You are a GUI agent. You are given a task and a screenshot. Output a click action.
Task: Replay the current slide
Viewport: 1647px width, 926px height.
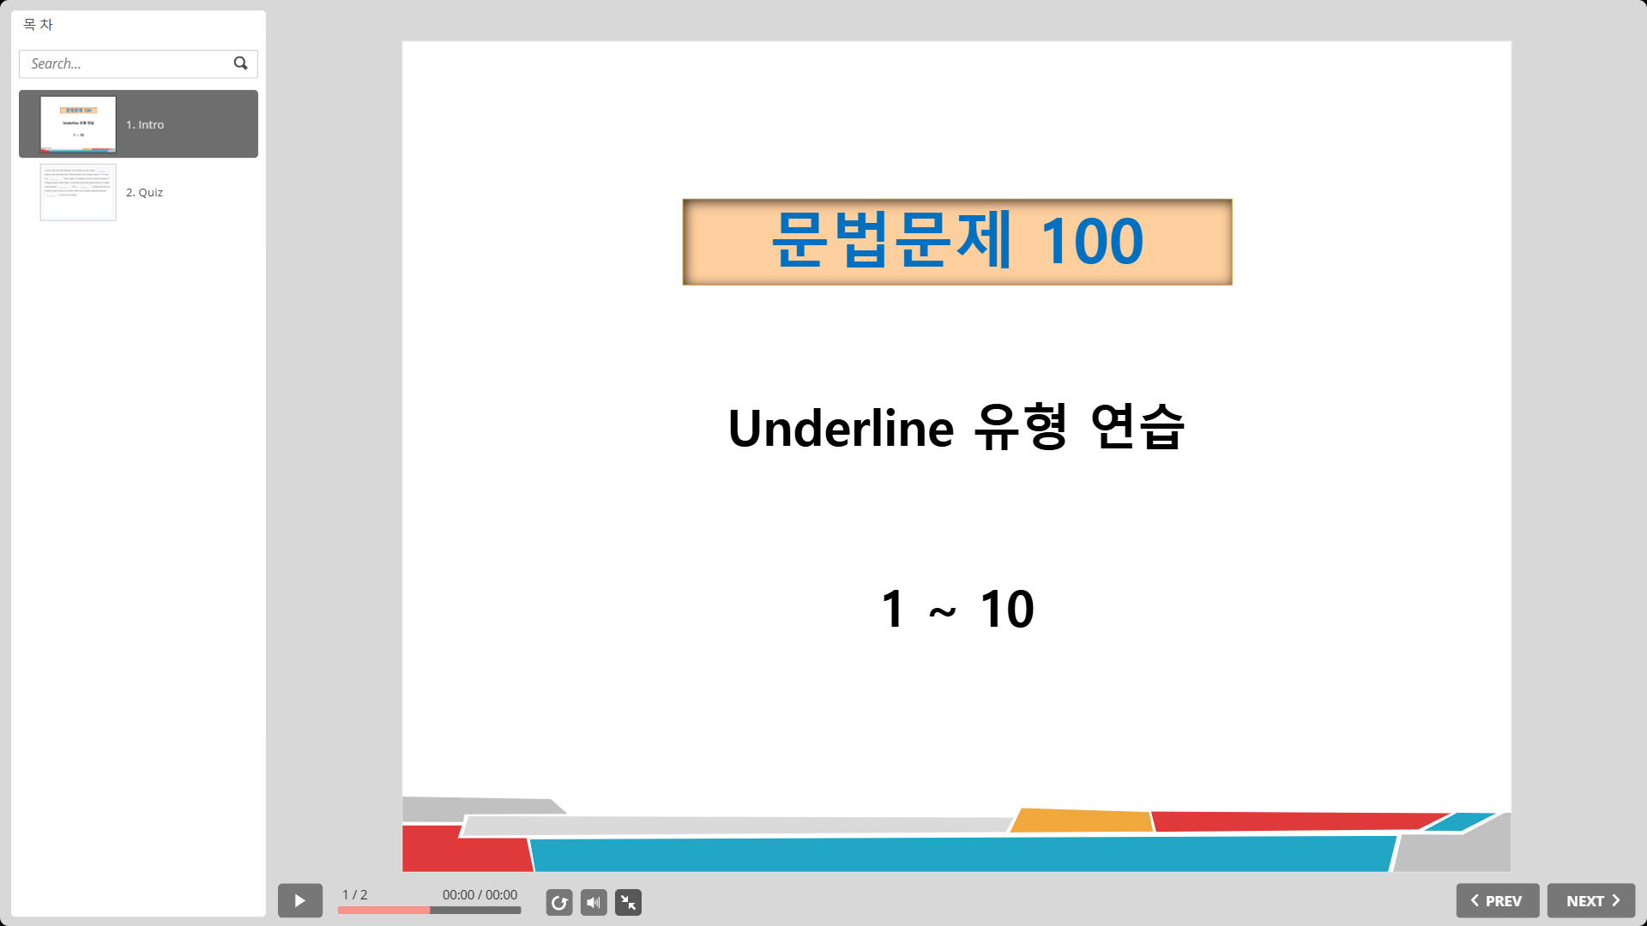pos(559,902)
